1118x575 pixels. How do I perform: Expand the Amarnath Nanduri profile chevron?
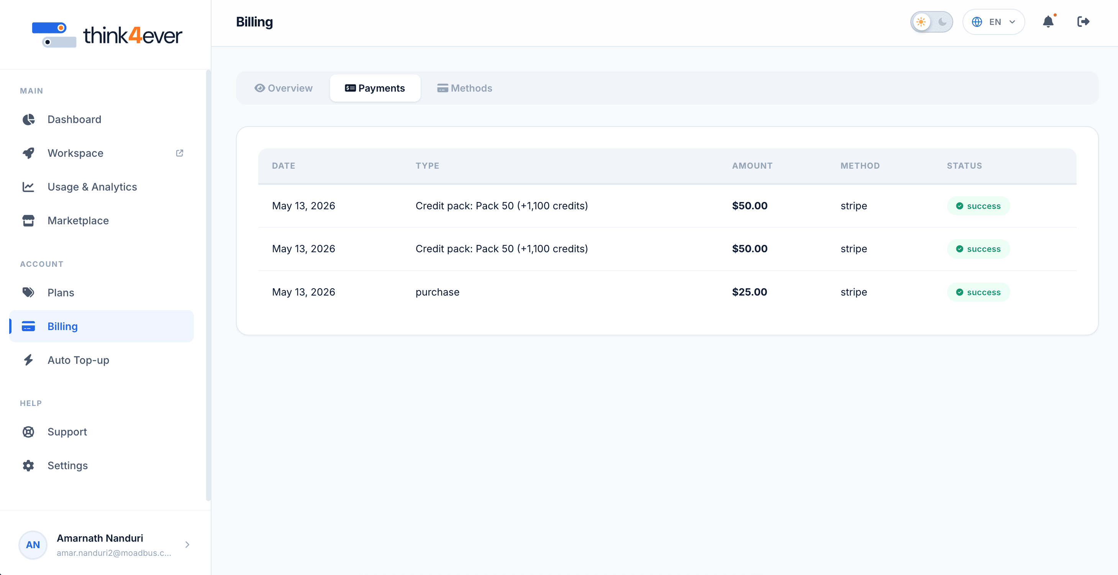click(187, 545)
